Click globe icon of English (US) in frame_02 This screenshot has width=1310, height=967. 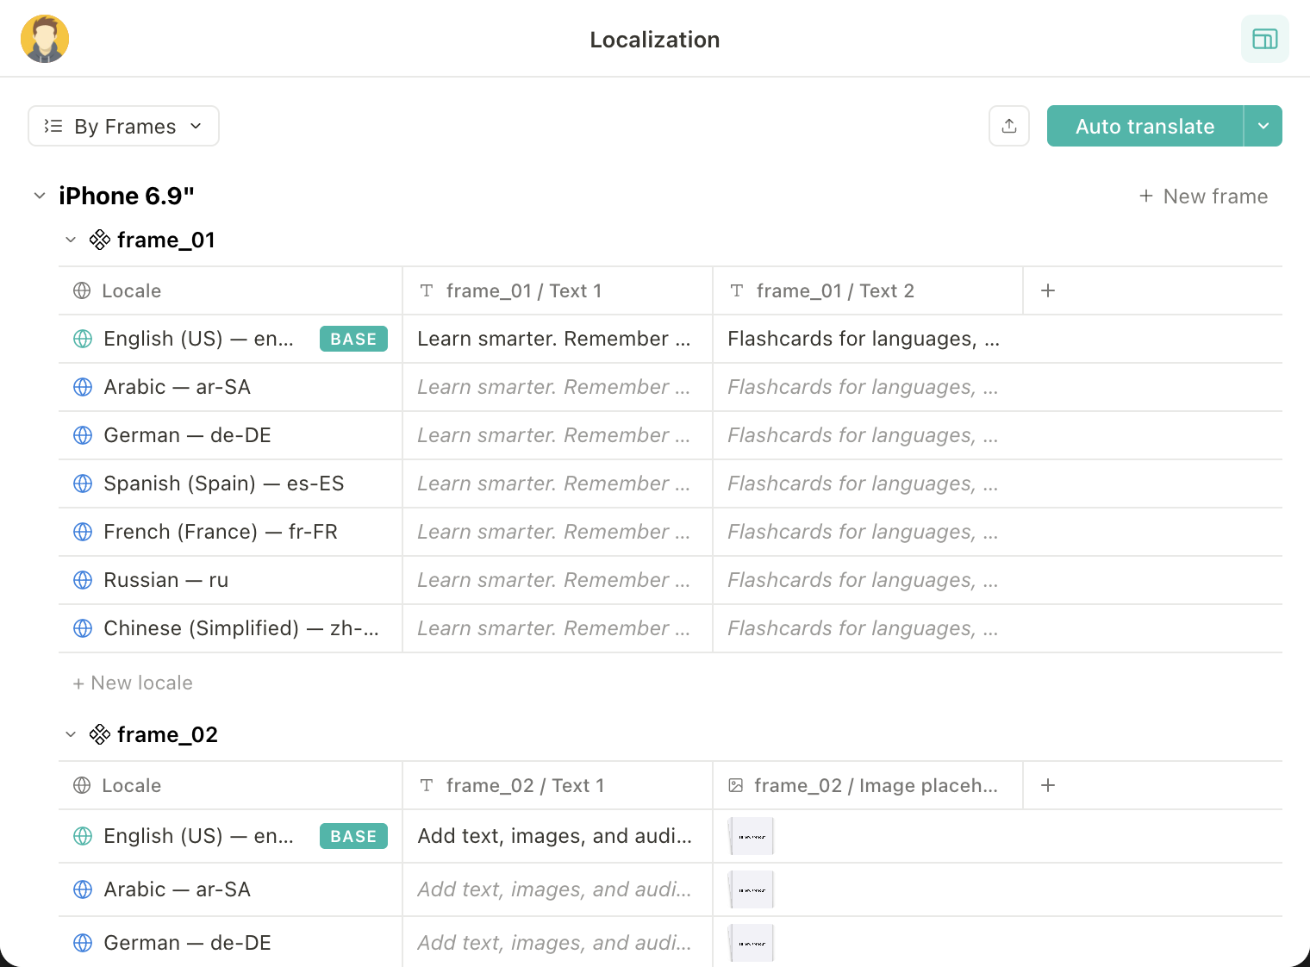pyautogui.click(x=83, y=836)
